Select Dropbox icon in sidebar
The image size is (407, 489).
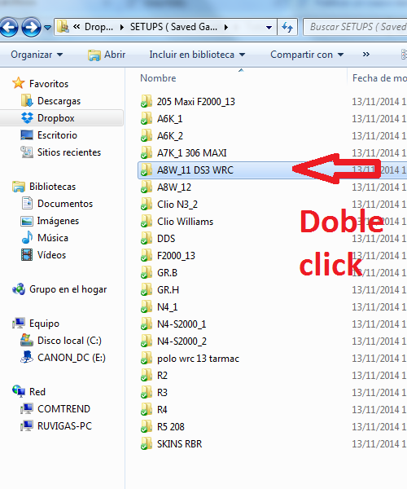point(27,118)
